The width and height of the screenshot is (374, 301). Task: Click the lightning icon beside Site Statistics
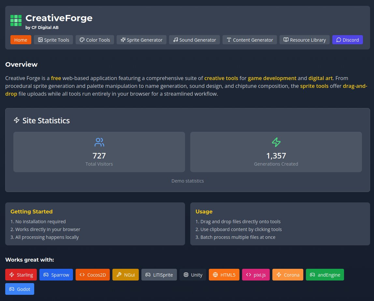pyautogui.click(x=17, y=120)
